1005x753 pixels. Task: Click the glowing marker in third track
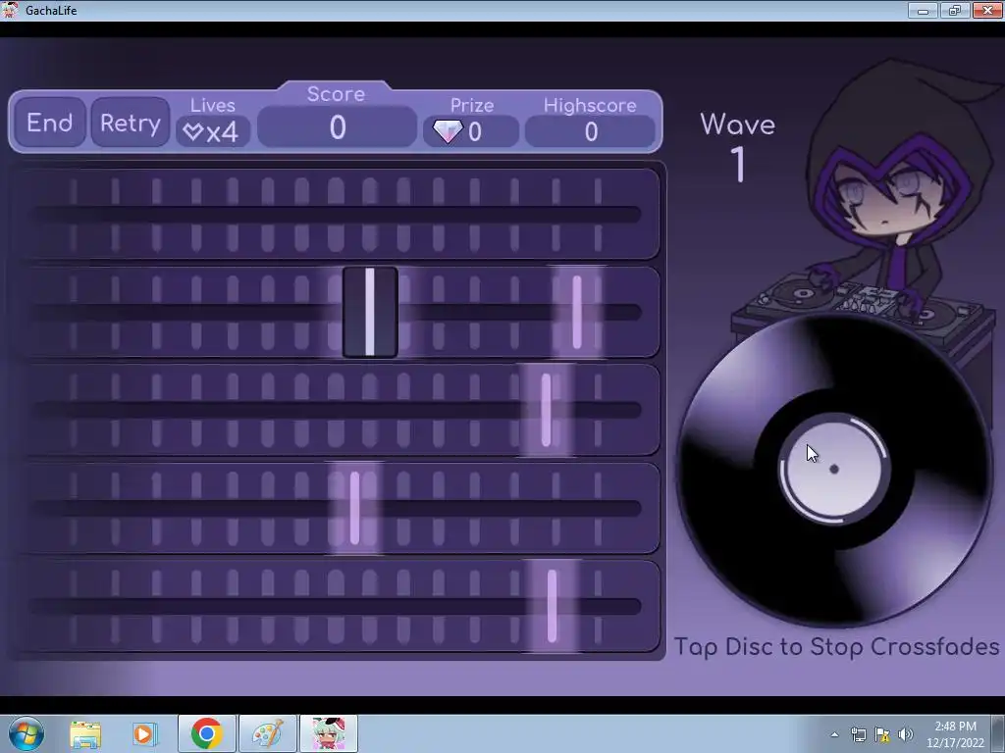pos(546,410)
